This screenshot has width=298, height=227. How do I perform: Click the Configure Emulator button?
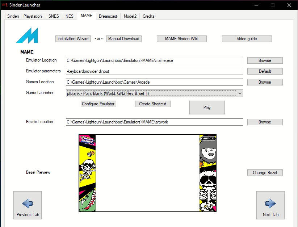coord(98,104)
